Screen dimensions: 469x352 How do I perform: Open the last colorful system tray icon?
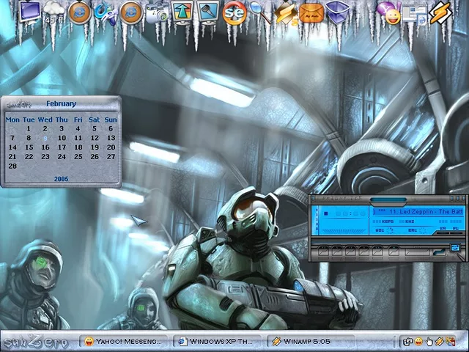450,342
